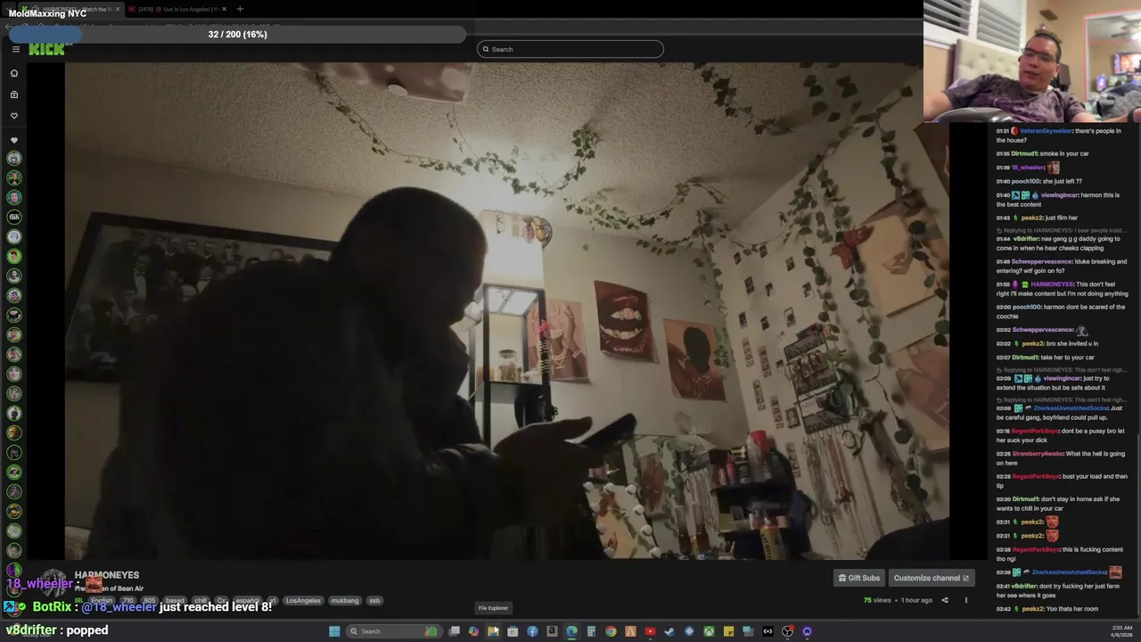Open Steam from the taskbar
The height and width of the screenshot is (642, 1141).
[x=669, y=631]
